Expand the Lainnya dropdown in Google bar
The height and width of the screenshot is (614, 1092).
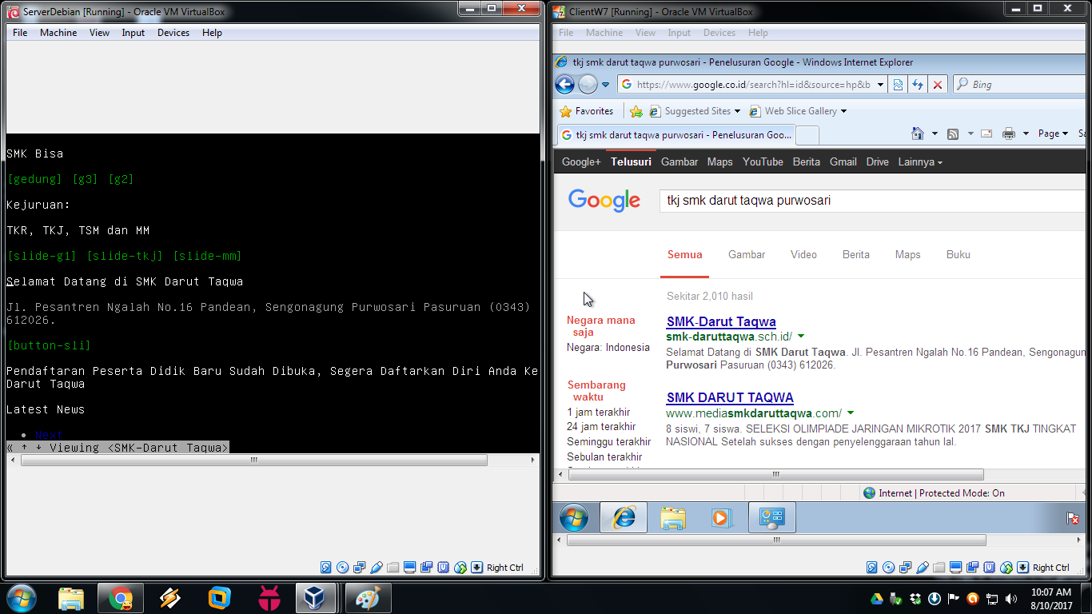tap(920, 161)
